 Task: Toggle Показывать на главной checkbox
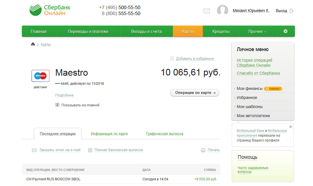tap(57, 105)
